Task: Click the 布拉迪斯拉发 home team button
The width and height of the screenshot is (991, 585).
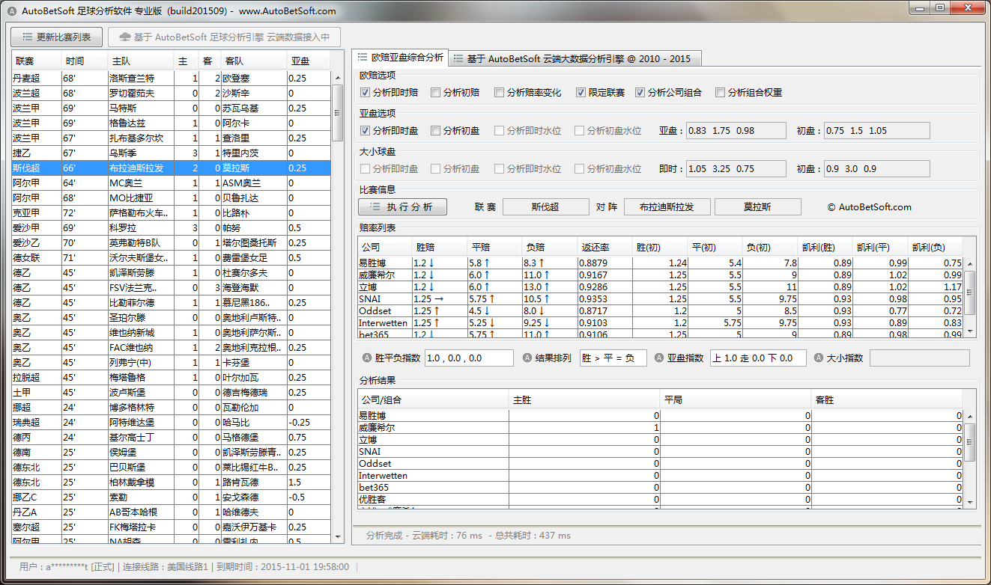Action: [x=667, y=206]
